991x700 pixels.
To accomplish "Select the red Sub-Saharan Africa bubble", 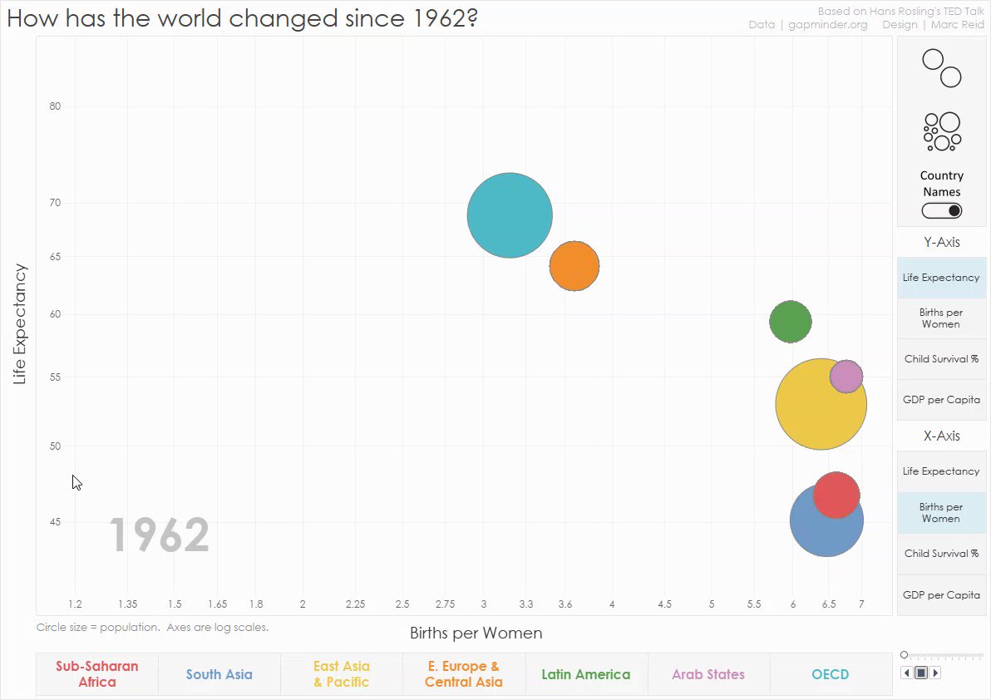I will (836, 495).
